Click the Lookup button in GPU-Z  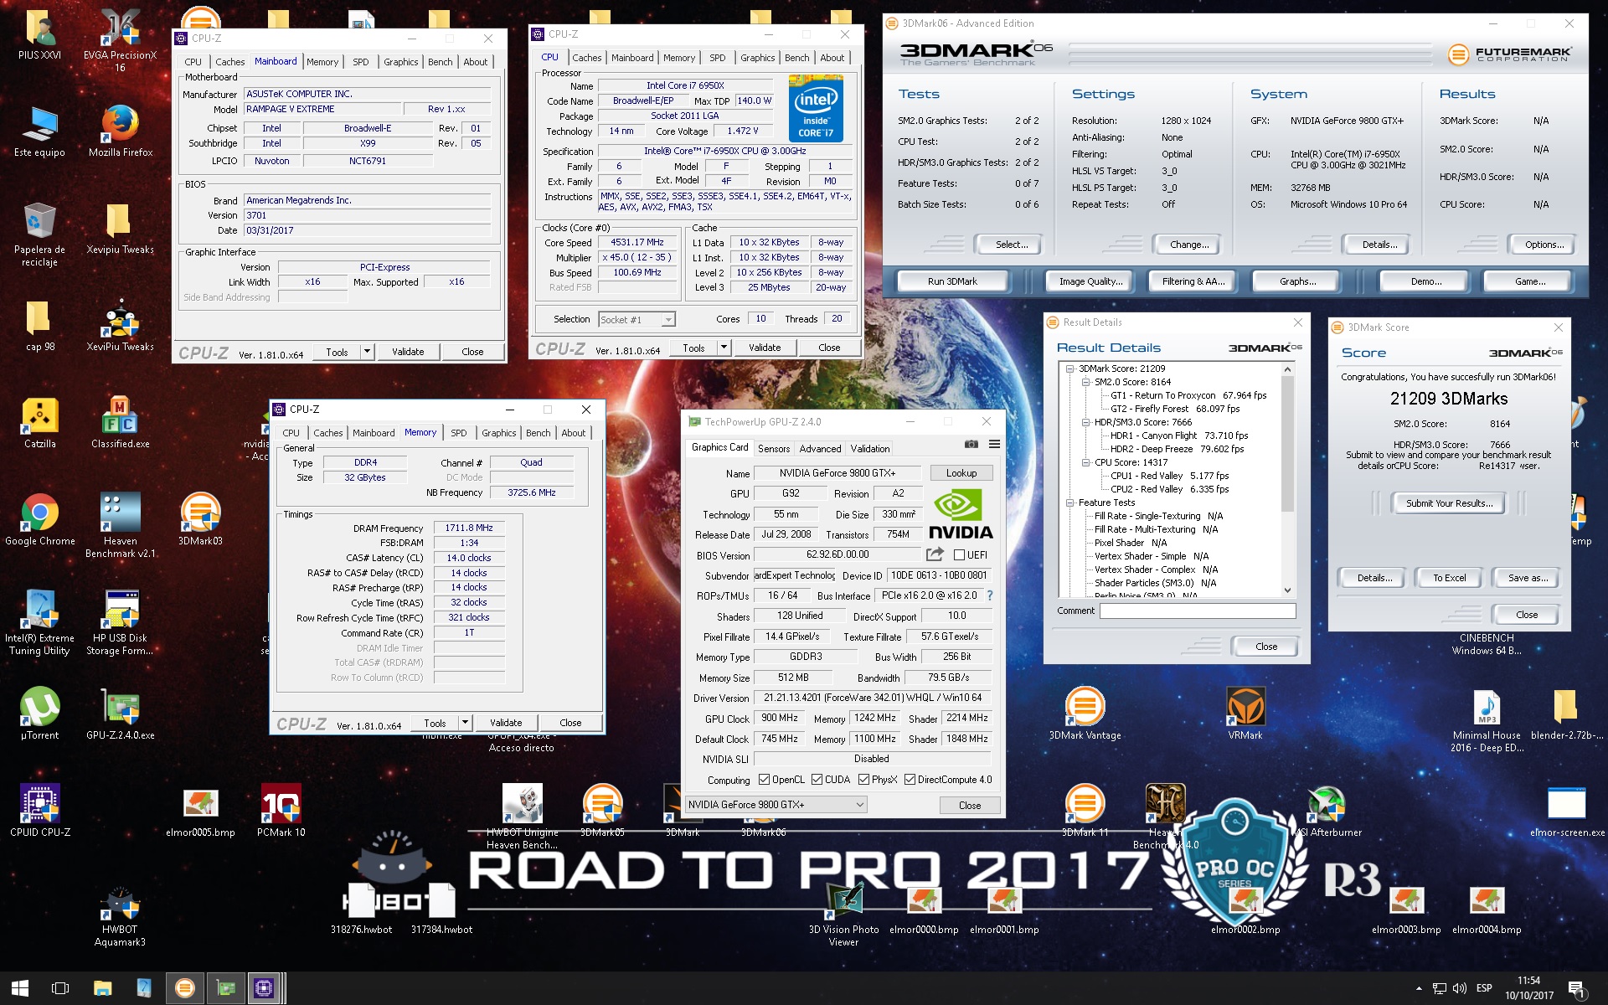tap(961, 473)
